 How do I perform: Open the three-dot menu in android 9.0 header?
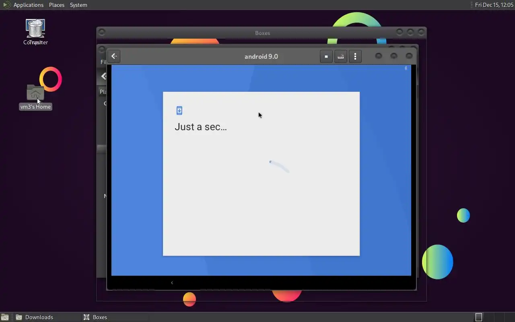click(x=355, y=56)
